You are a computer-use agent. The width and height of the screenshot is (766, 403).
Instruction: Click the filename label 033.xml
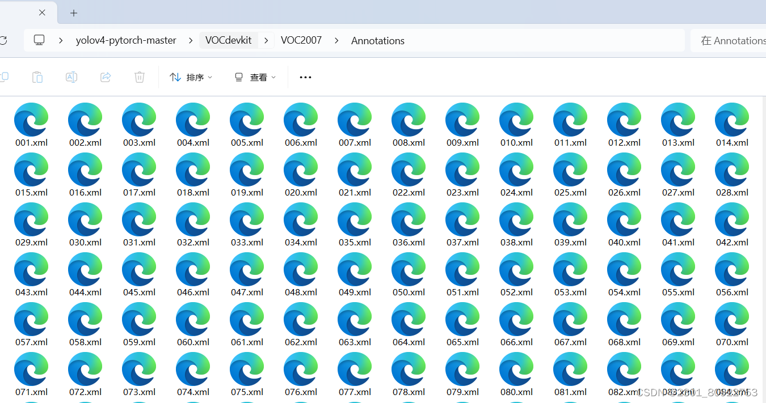coord(247,243)
